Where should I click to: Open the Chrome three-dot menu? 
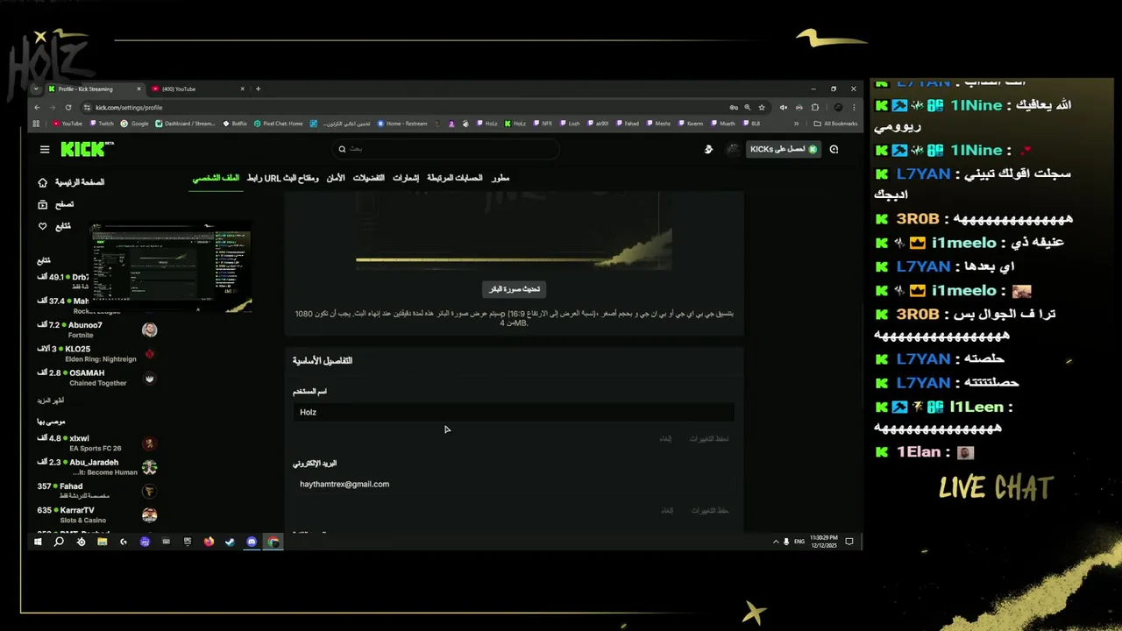pos(854,108)
